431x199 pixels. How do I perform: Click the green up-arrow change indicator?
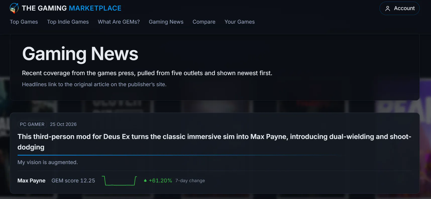145,180
